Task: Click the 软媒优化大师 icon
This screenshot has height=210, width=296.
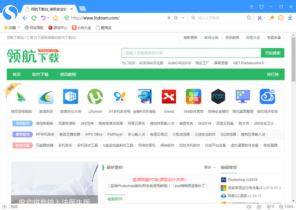Action: pos(71,96)
